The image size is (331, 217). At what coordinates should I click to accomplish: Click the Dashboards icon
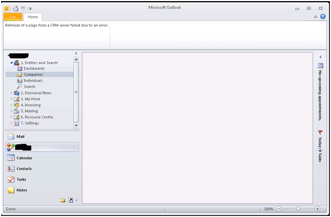(20, 69)
